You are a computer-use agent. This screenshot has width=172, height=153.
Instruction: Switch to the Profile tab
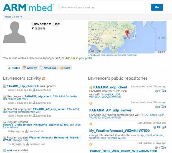tap(14, 68)
